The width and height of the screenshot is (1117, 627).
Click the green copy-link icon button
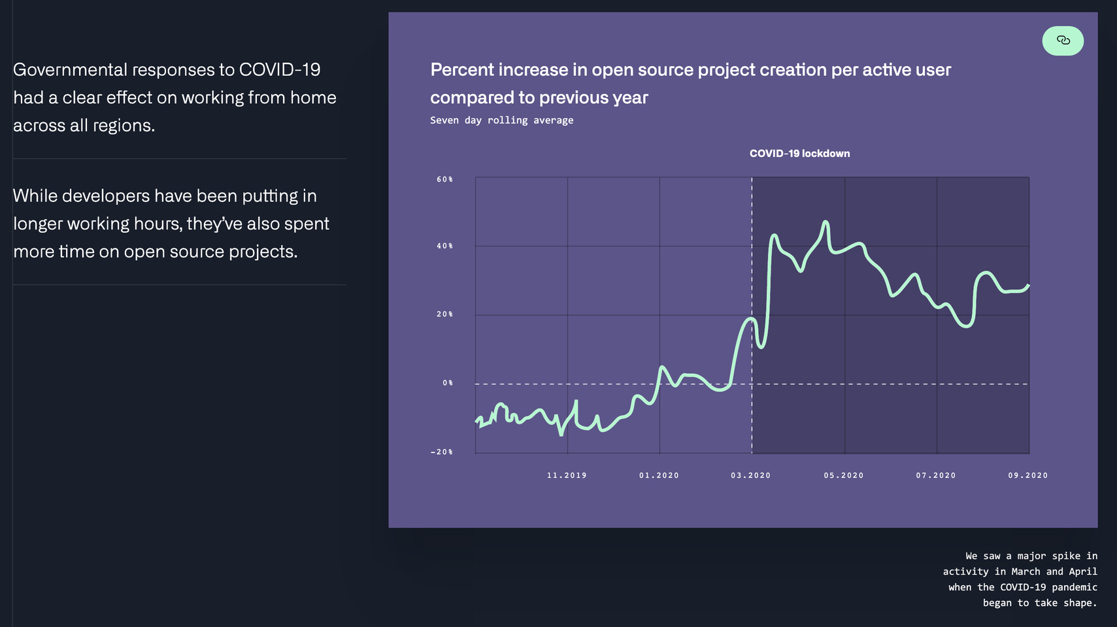click(x=1062, y=41)
